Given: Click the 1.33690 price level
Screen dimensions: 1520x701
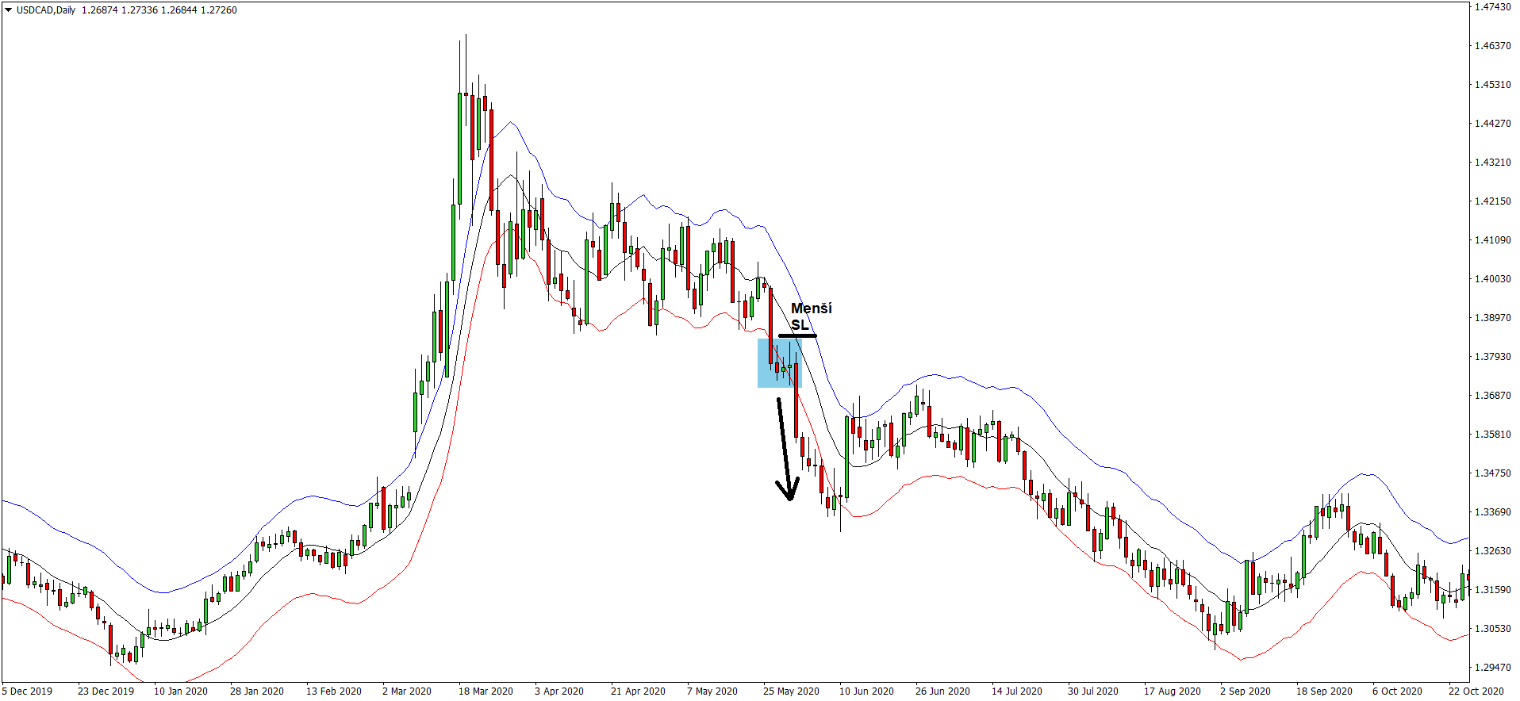Looking at the screenshot, I should coord(1492,512).
